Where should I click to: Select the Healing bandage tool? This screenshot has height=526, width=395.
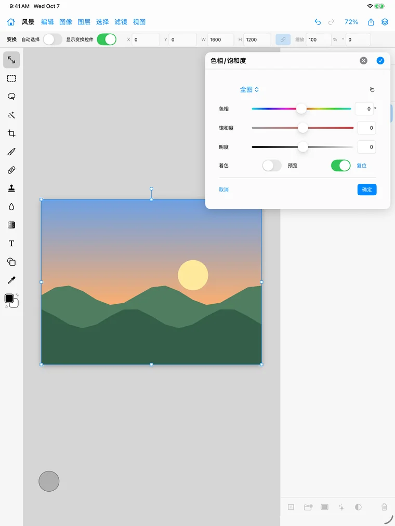click(x=11, y=170)
